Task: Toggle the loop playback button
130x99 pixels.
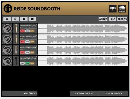Action: [x=32, y=19]
